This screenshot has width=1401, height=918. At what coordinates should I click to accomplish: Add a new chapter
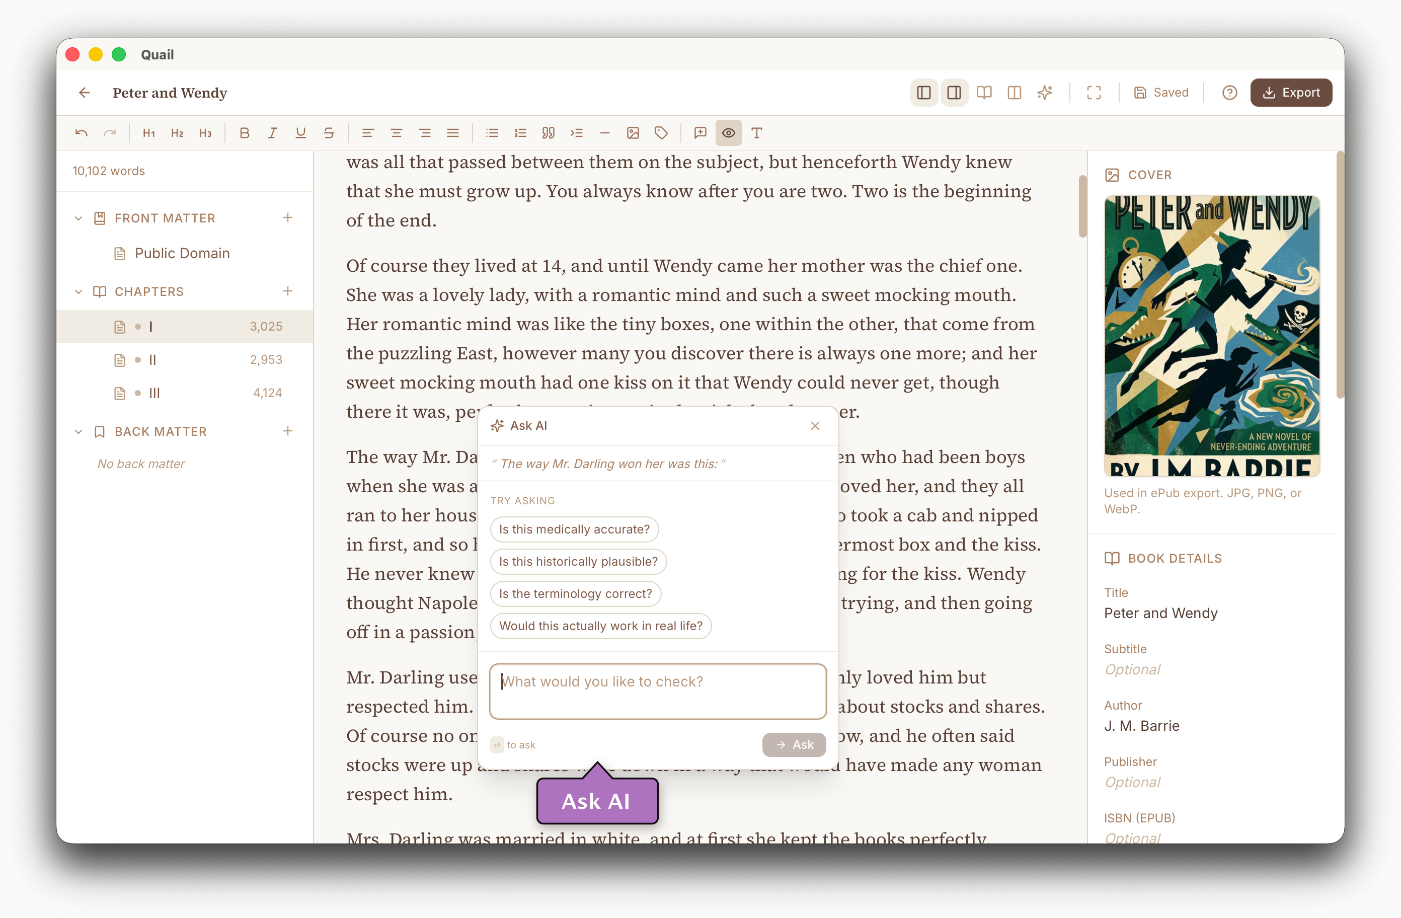click(x=287, y=291)
